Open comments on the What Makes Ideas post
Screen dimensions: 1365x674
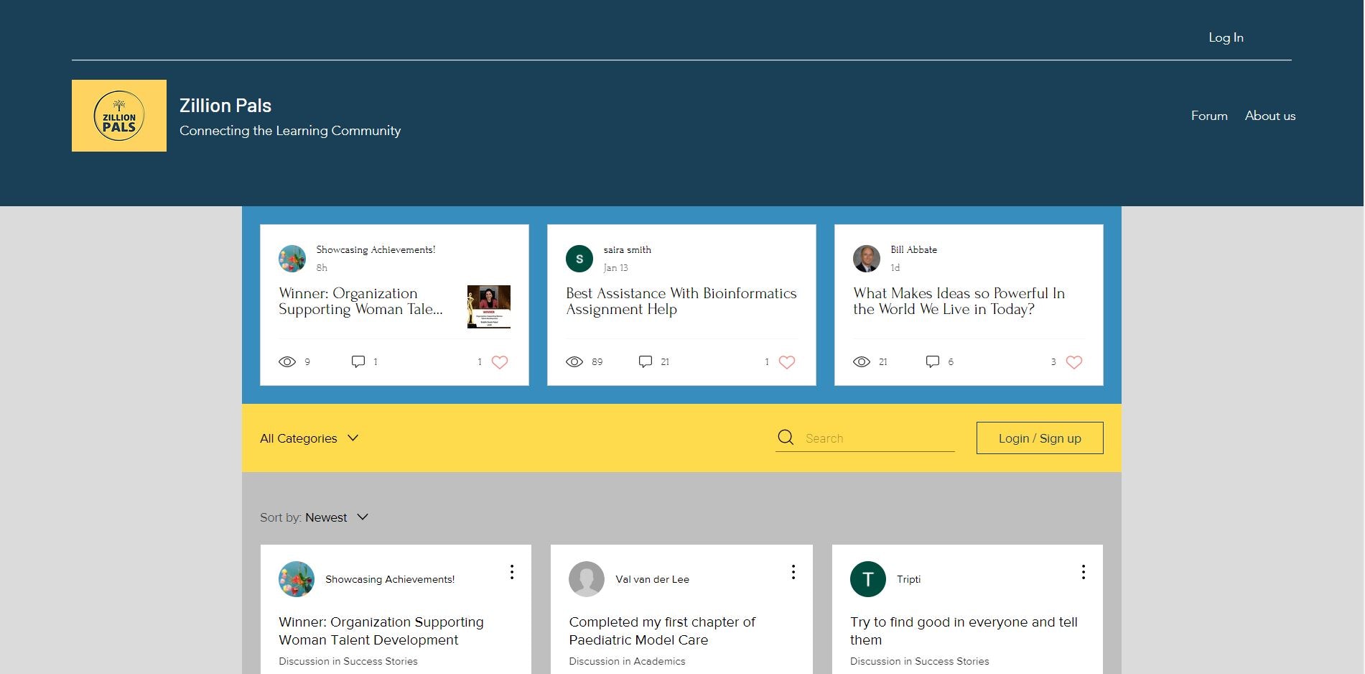click(x=933, y=361)
